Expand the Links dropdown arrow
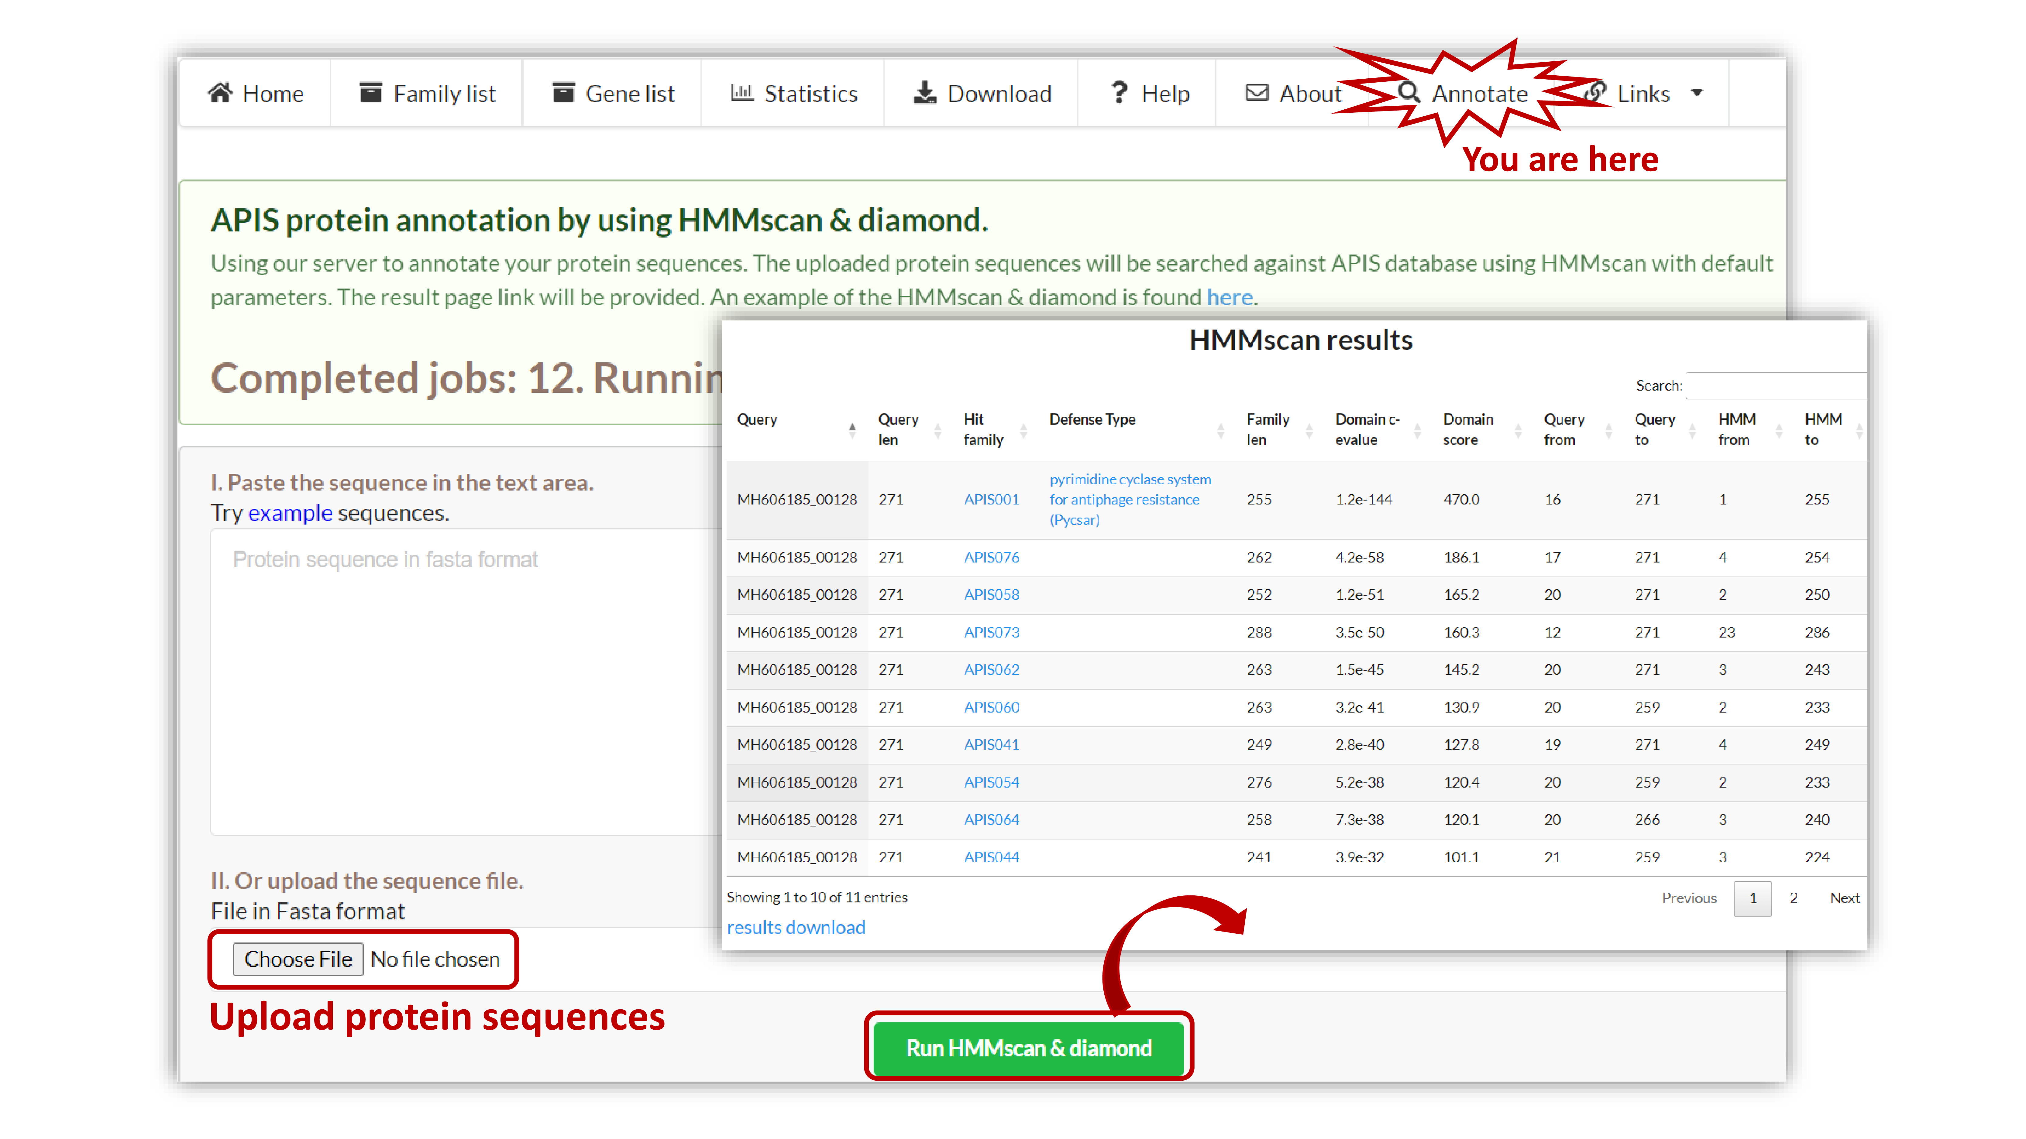The height and width of the screenshot is (1139, 2026). [x=1697, y=93]
